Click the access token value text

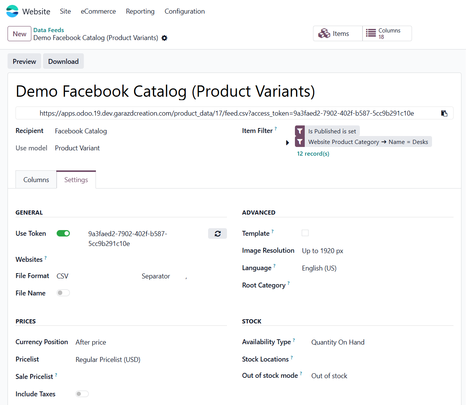(128, 239)
